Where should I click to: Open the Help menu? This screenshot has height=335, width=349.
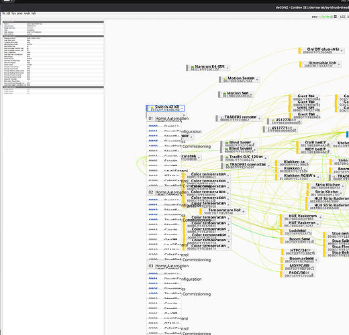pyautogui.click(x=34, y=13)
